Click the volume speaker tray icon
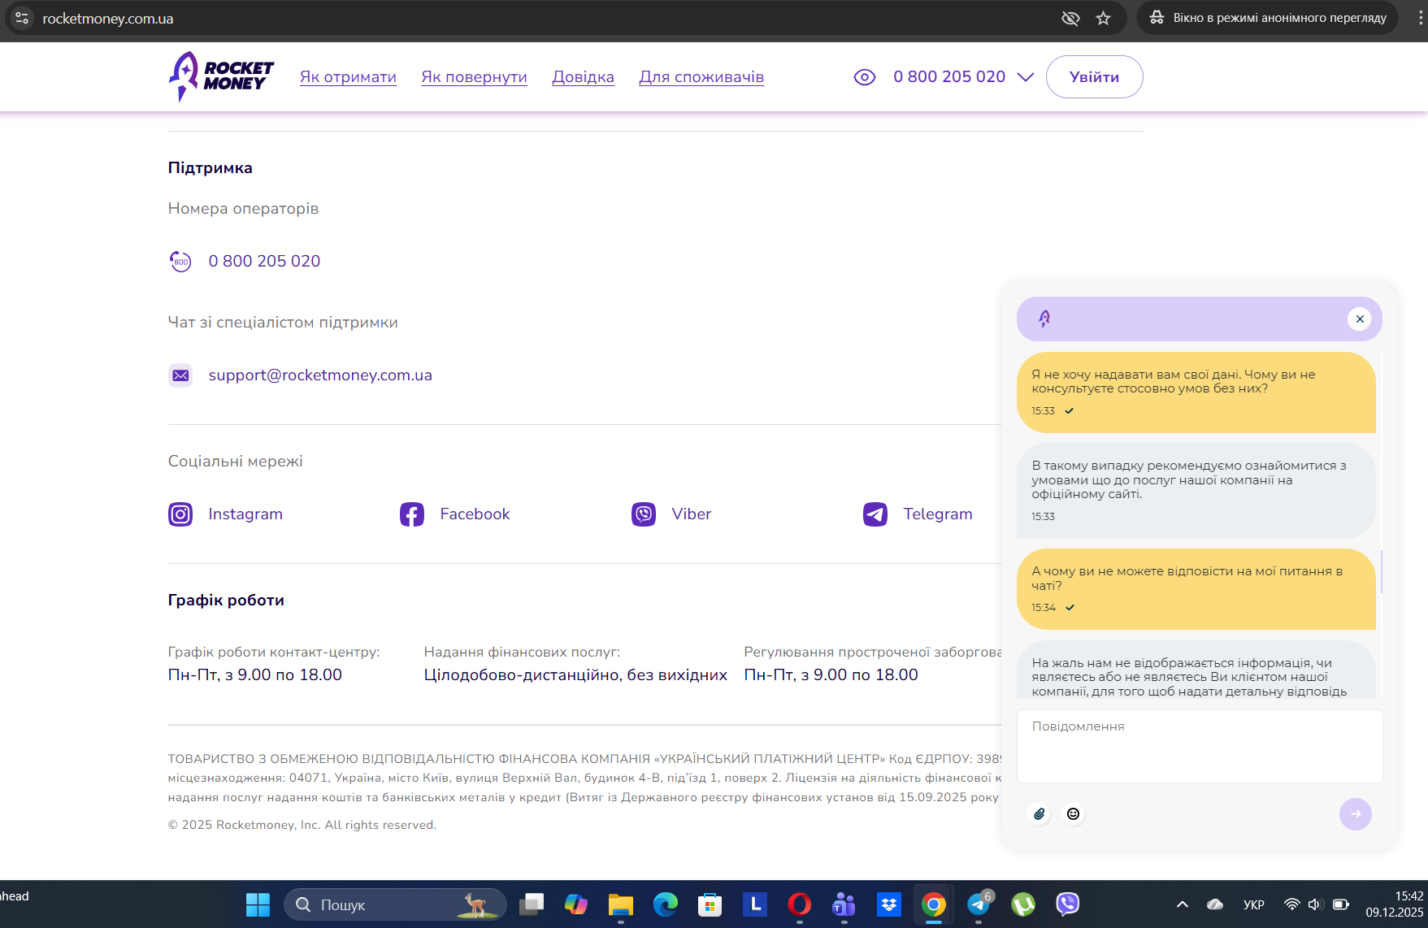Image resolution: width=1428 pixels, height=928 pixels. 1316,904
